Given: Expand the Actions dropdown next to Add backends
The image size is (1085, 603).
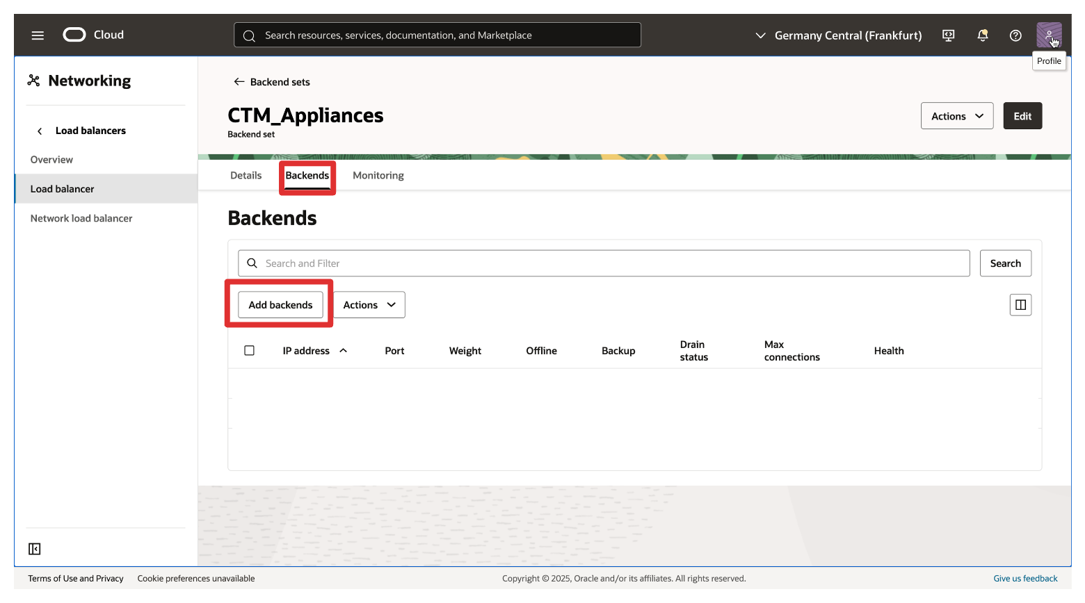Looking at the screenshot, I should (369, 305).
